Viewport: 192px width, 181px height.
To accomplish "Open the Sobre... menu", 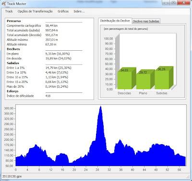I will point(79,11).
